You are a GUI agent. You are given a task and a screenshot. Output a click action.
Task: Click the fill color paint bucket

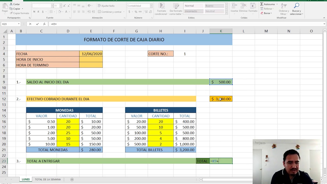pyautogui.click(x=60, y=12)
